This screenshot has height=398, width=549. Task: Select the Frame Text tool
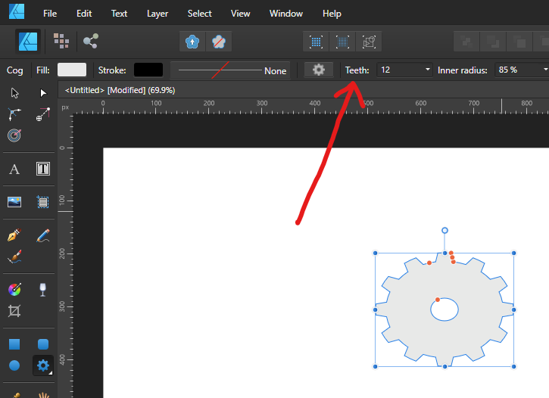(x=42, y=169)
